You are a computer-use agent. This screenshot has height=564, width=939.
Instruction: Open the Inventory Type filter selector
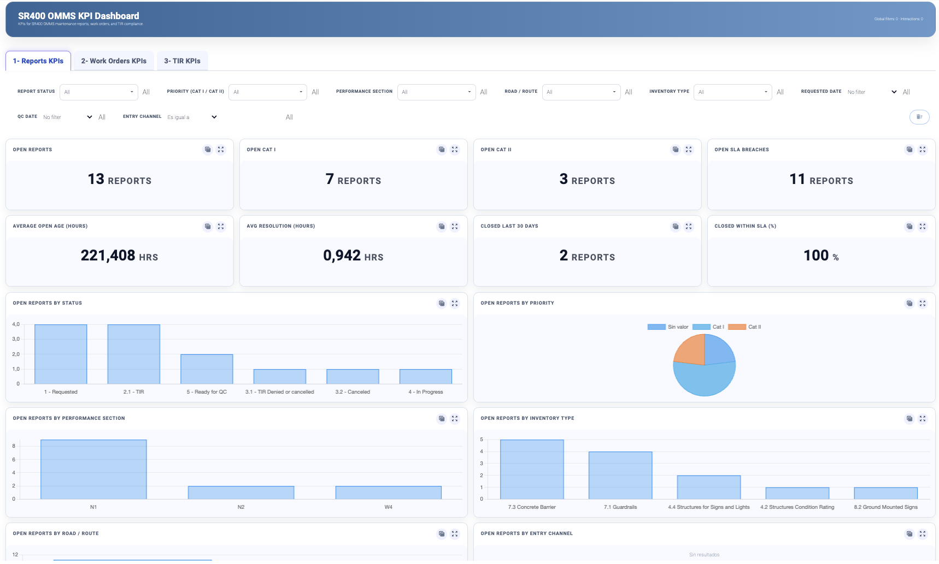(x=732, y=92)
